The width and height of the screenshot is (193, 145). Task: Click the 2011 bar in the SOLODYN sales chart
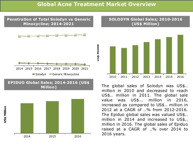tap(124, 61)
